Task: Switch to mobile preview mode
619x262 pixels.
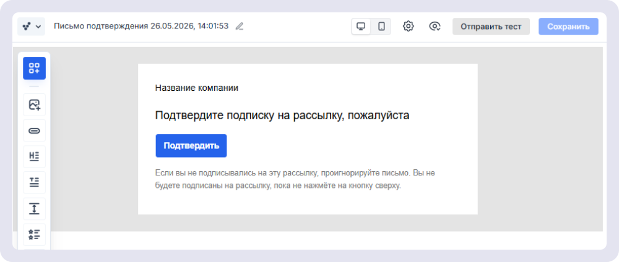Action: point(381,27)
